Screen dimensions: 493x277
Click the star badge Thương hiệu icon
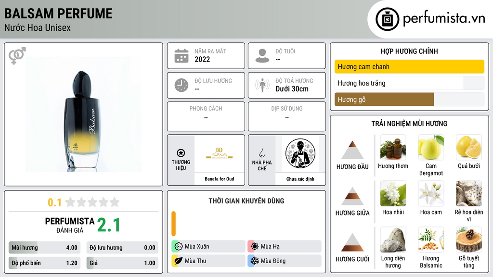click(181, 153)
